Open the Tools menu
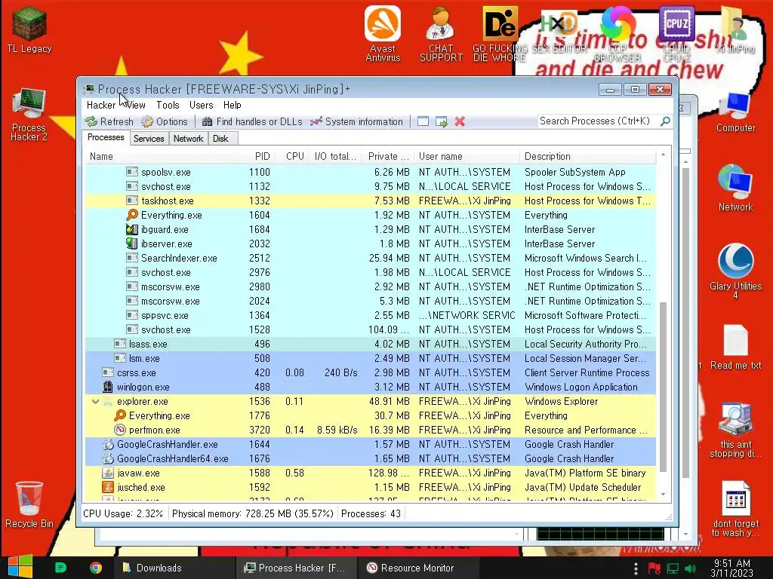The height and width of the screenshot is (579, 773). pos(168,105)
